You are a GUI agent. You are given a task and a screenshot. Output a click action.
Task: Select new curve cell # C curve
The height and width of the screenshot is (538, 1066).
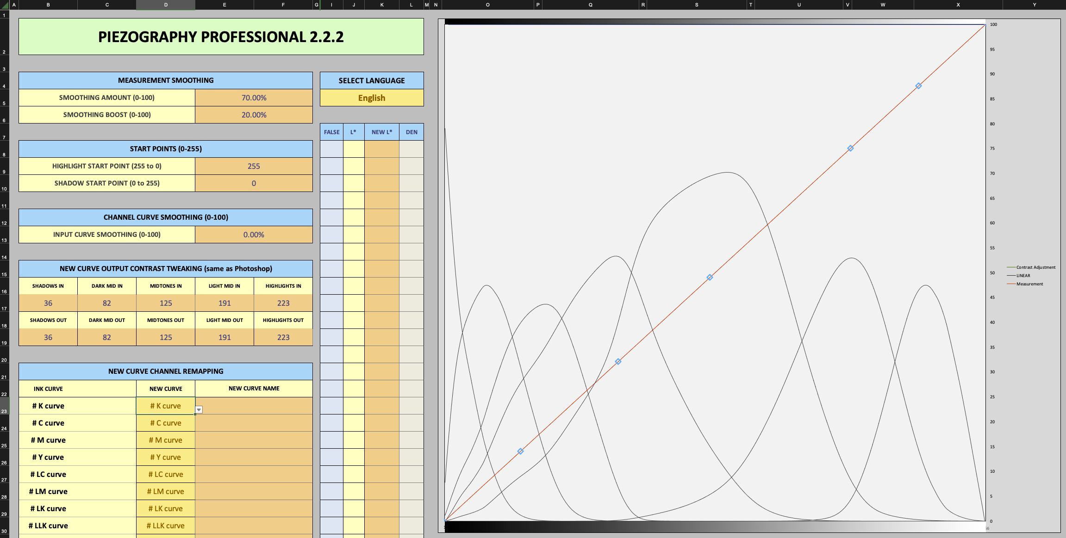[x=166, y=423]
